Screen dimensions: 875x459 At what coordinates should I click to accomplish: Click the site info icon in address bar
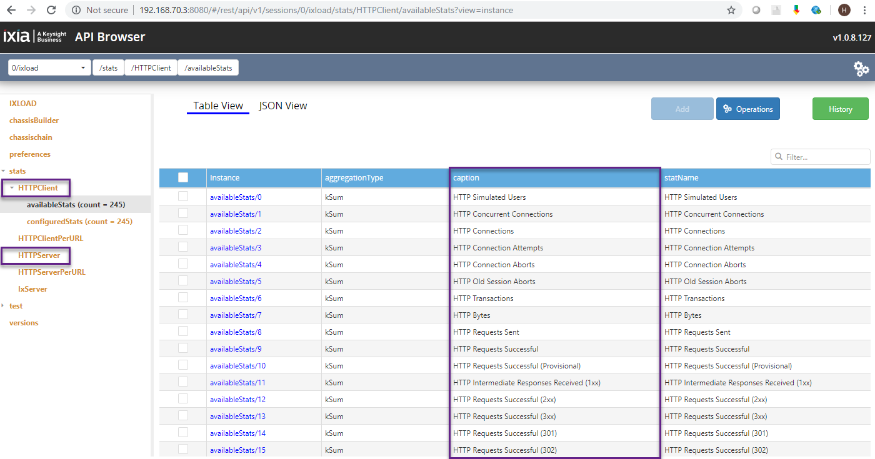[x=76, y=10]
